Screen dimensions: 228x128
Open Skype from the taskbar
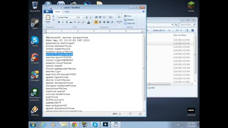click(x=95, y=125)
